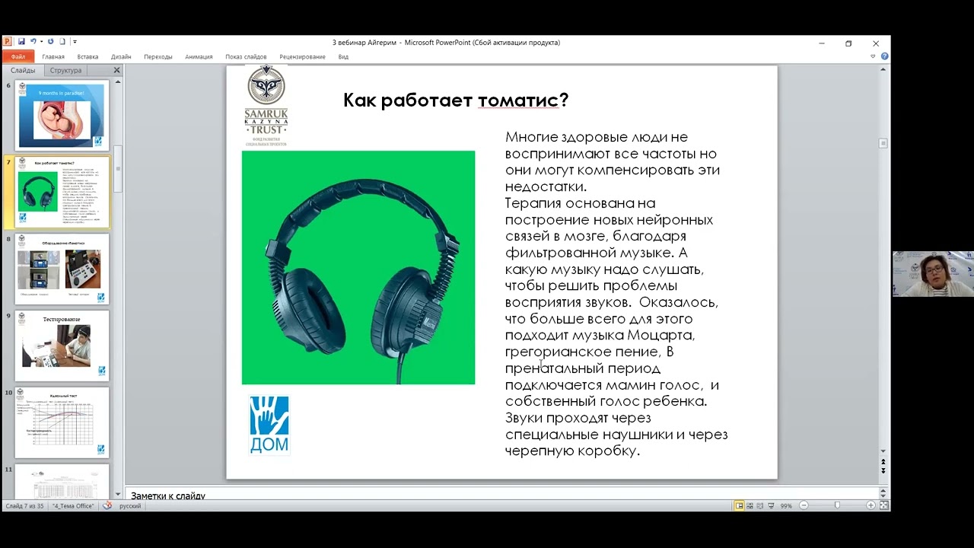Switch to the Вставка ribbon tab
The height and width of the screenshot is (548, 974).
point(88,57)
